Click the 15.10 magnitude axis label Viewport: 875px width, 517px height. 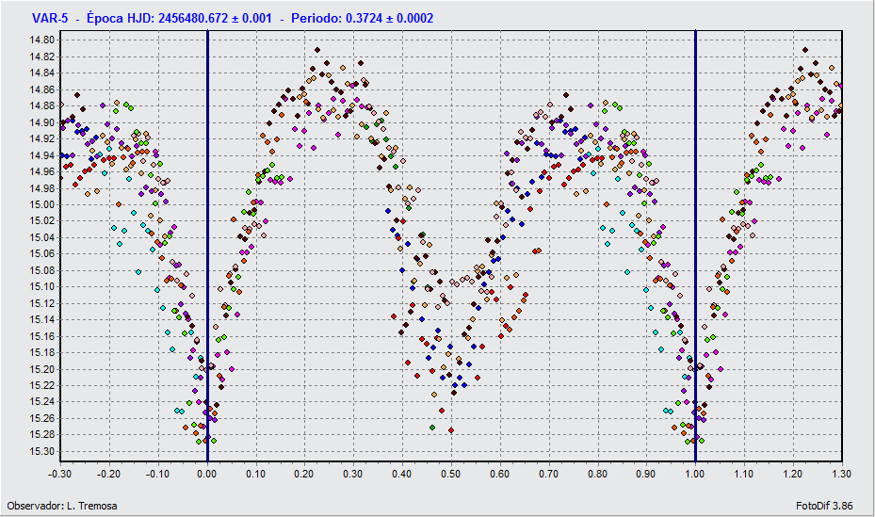pos(41,286)
